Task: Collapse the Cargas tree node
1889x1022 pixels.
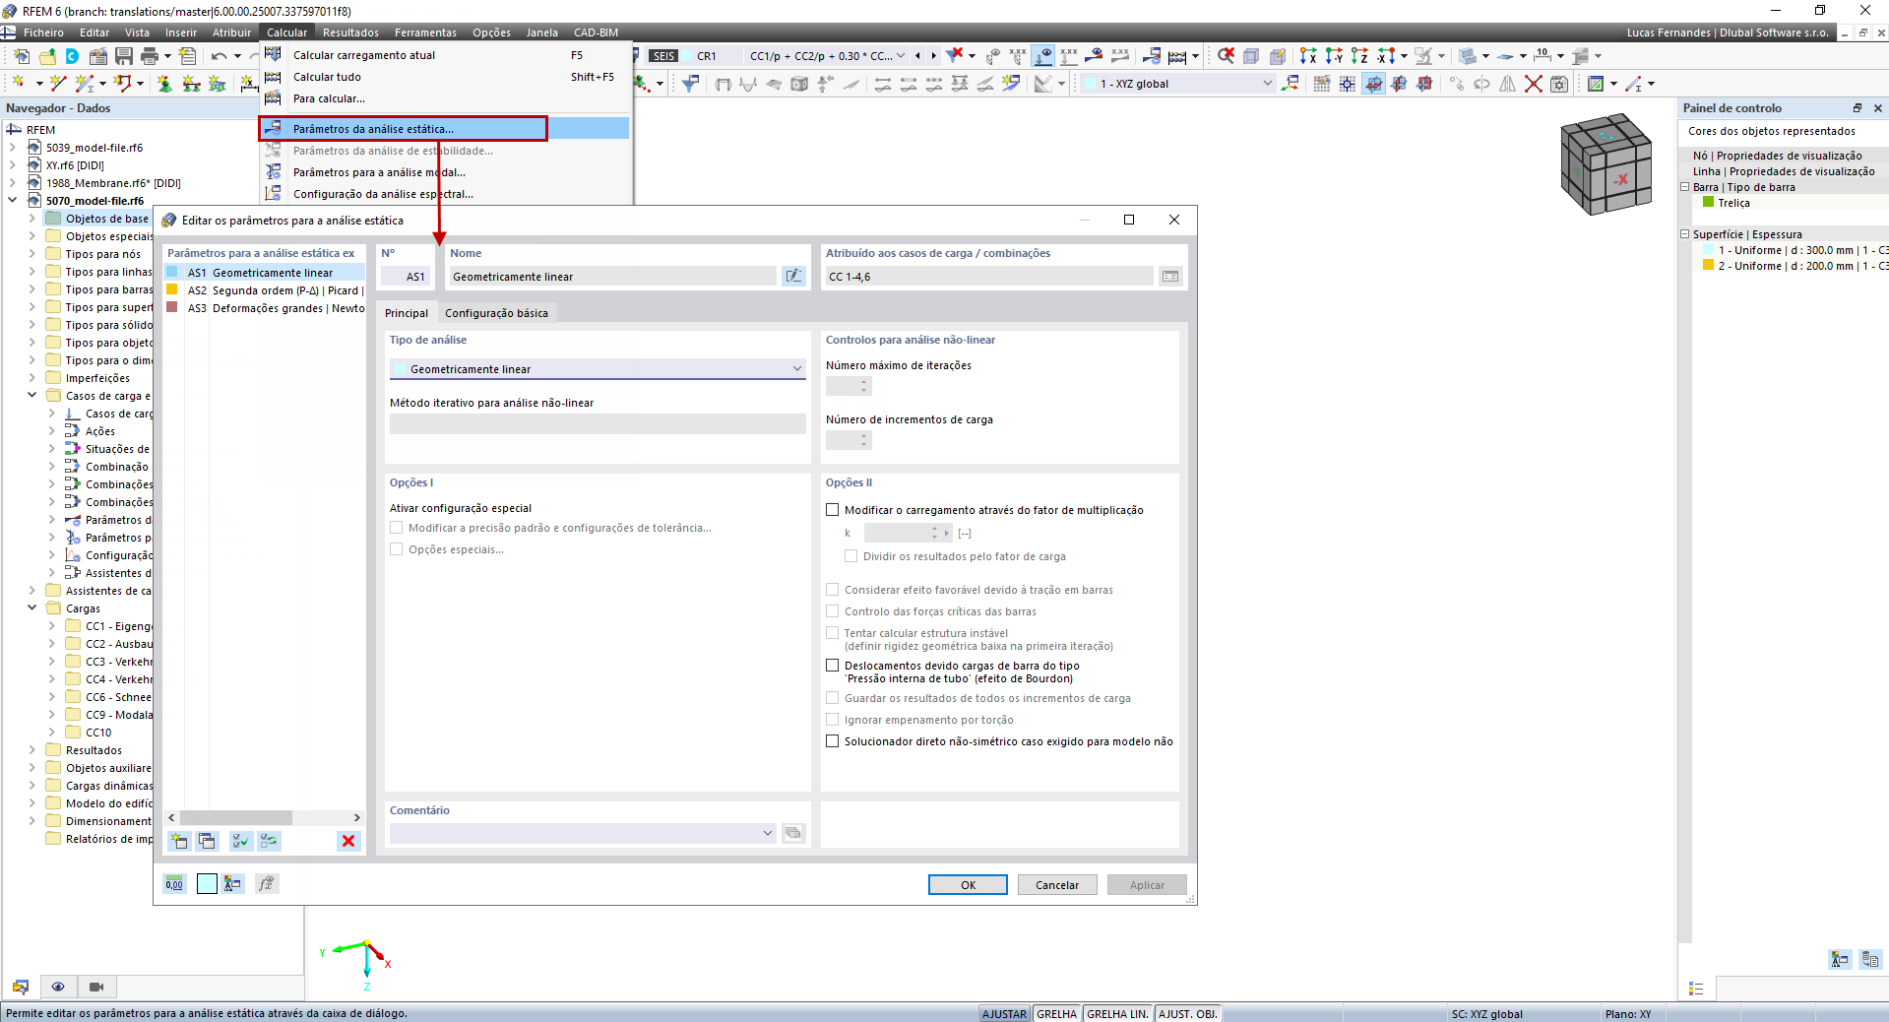Action: (x=31, y=608)
